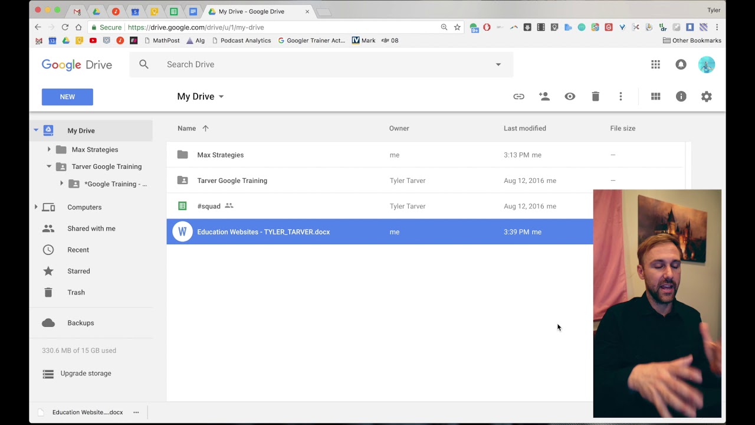Open Starred in the sidebar
This screenshot has width=755, height=425.
[x=78, y=271]
